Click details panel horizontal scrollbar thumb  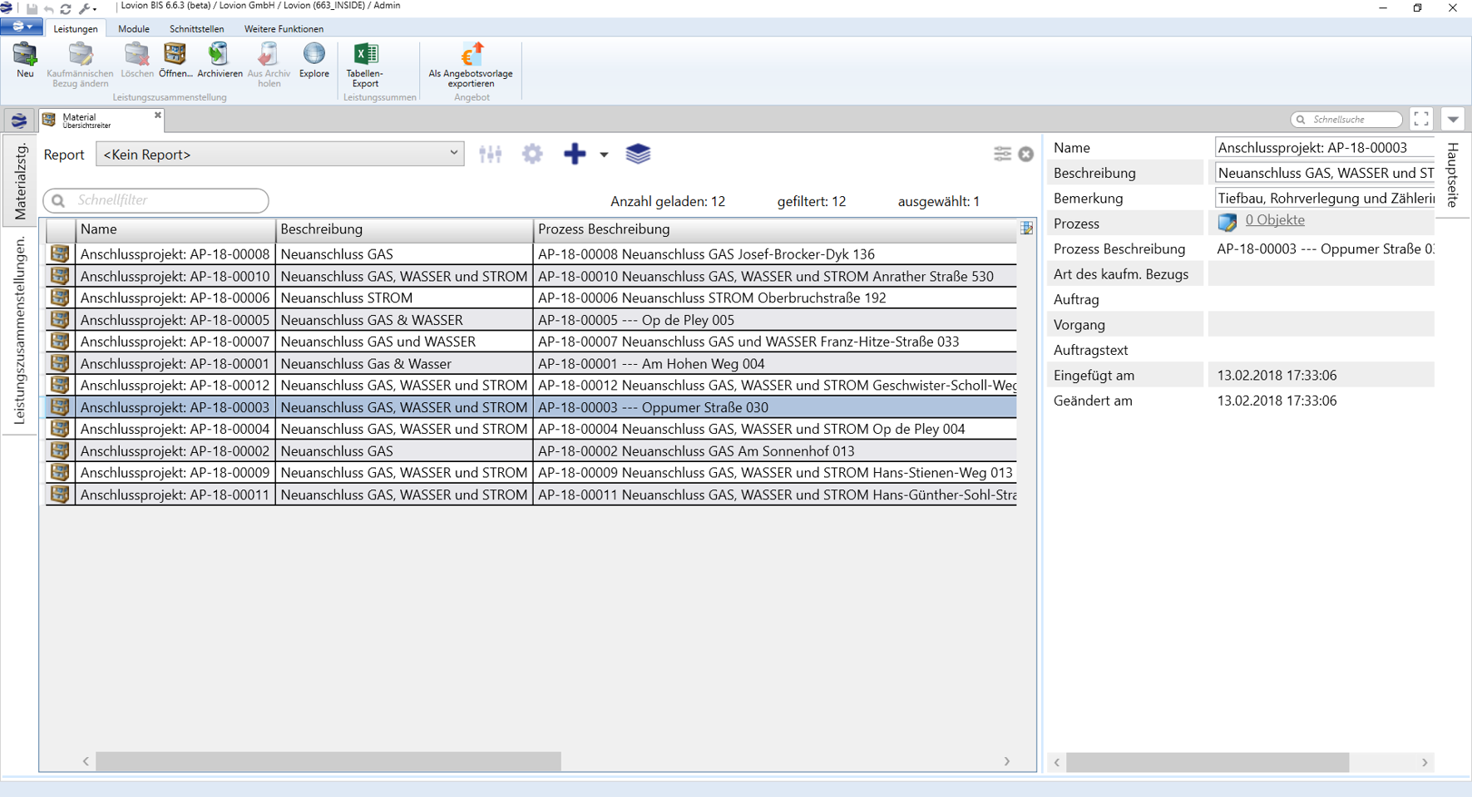1207,762
